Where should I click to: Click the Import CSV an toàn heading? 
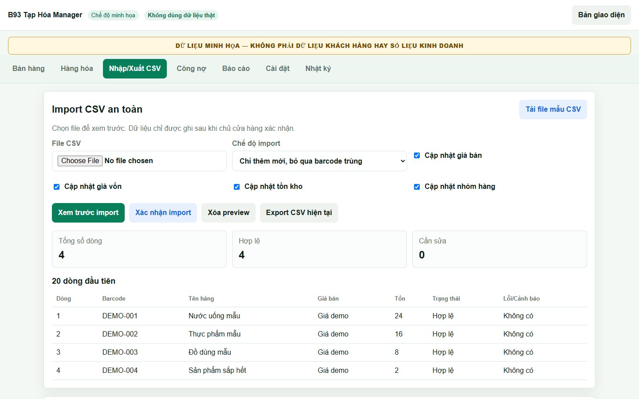click(x=97, y=110)
